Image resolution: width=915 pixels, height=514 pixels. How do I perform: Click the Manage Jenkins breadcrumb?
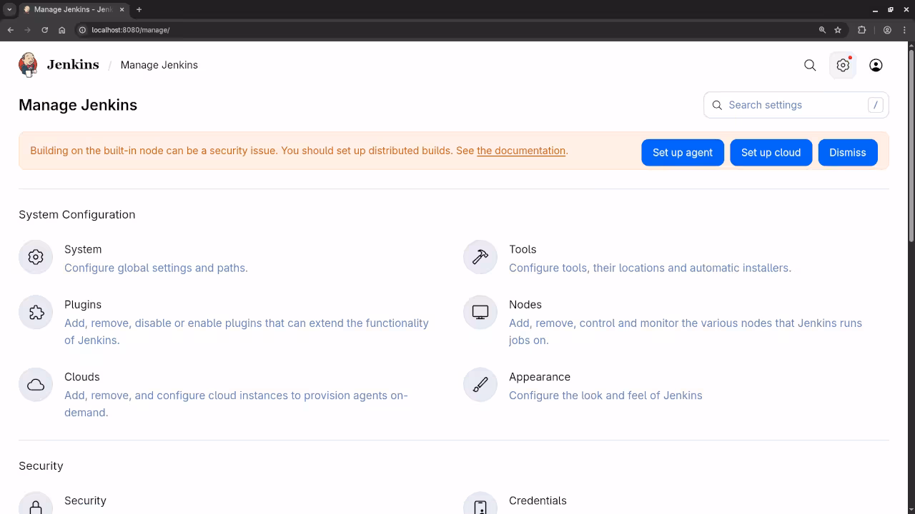159,65
